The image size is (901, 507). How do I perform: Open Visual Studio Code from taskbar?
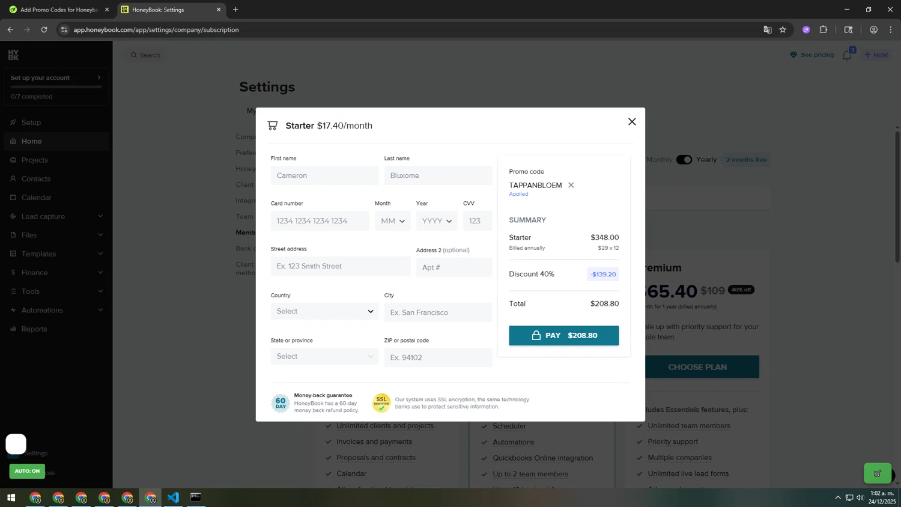pyautogui.click(x=173, y=497)
